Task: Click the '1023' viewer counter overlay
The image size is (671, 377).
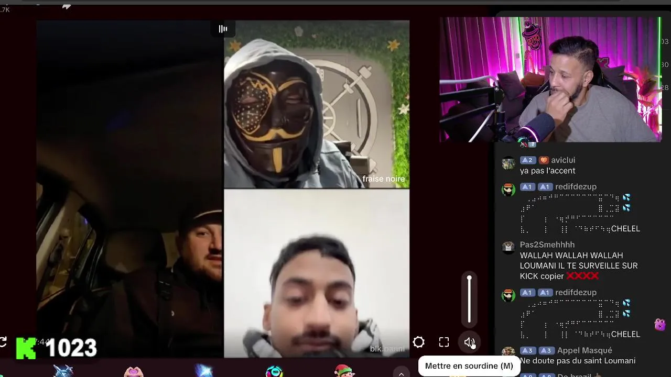Action: (71, 348)
